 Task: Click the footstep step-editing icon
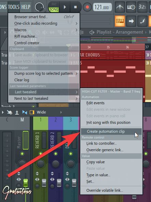(142, 21)
